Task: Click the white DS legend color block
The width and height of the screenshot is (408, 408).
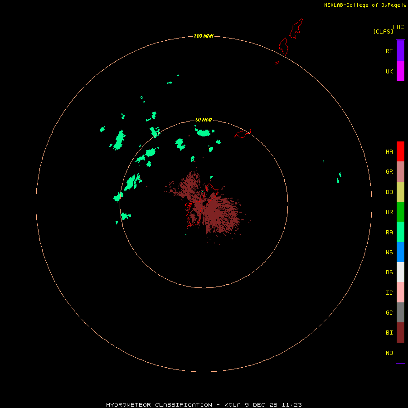Action: click(x=400, y=272)
